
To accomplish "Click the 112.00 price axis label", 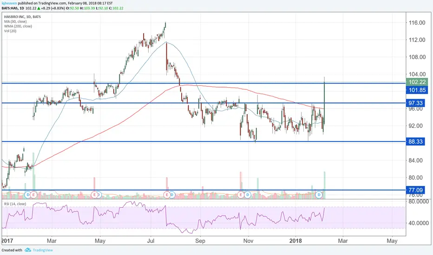I will tap(417, 40).
